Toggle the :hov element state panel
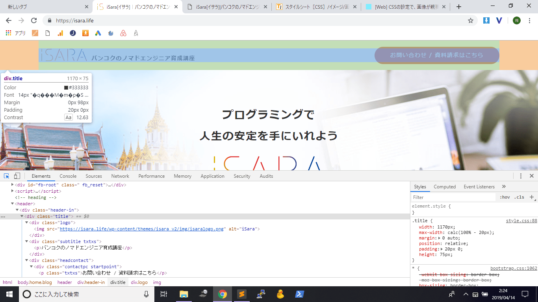Viewport: 538px width, 302px height. click(505, 197)
